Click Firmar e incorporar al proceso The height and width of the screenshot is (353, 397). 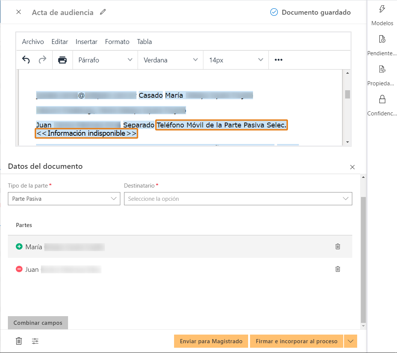click(297, 341)
